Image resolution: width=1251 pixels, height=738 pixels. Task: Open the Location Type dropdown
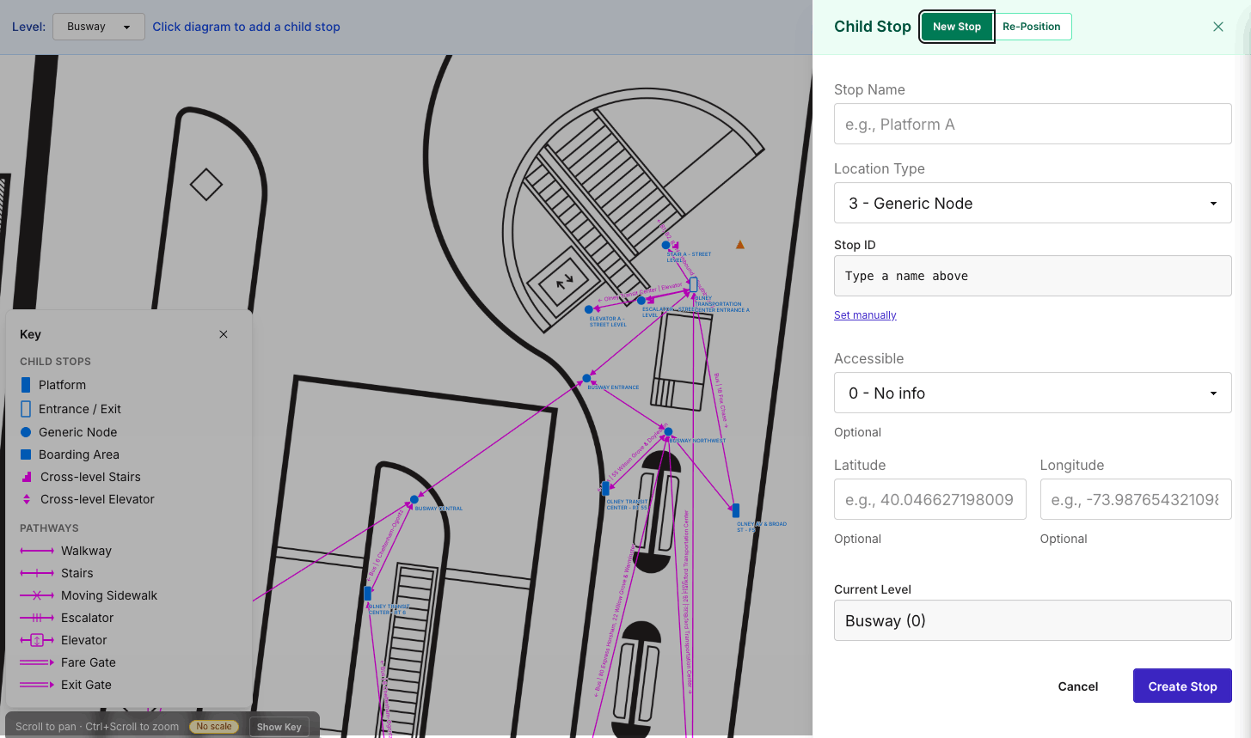click(x=1033, y=203)
